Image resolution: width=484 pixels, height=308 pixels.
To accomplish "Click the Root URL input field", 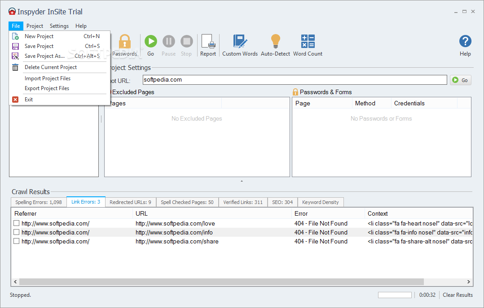I will [295, 80].
